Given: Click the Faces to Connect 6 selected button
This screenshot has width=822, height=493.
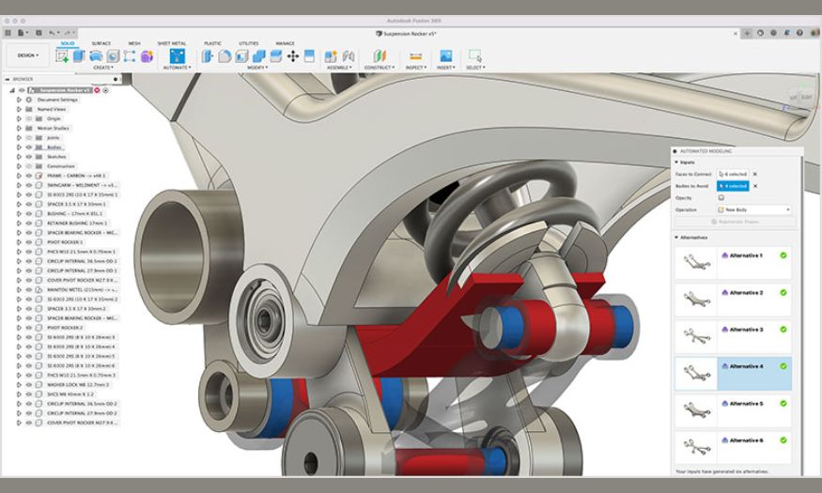Looking at the screenshot, I should (733, 174).
